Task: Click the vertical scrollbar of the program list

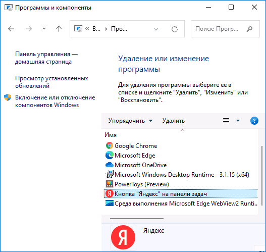Action: click(x=261, y=176)
